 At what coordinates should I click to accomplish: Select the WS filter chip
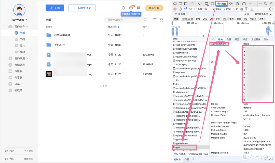[x=245, y=19]
